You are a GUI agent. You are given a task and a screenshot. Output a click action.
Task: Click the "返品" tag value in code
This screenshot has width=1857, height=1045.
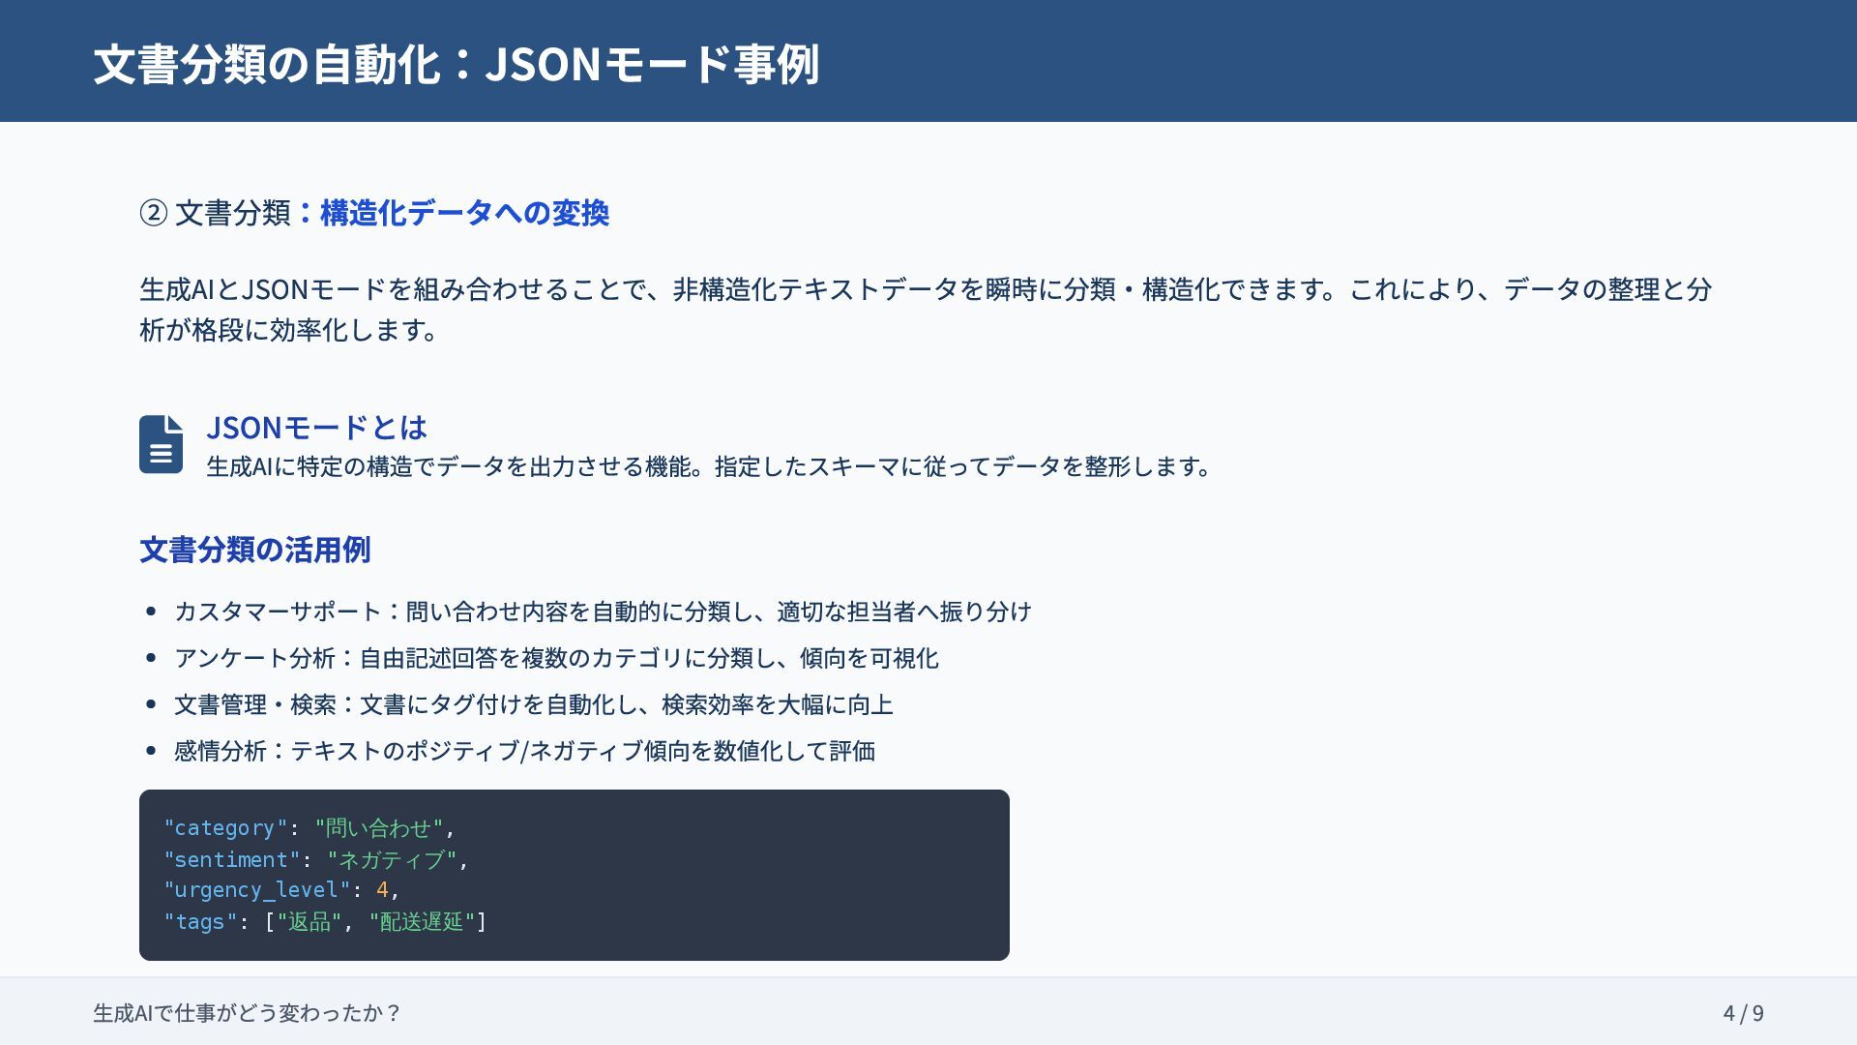(309, 921)
